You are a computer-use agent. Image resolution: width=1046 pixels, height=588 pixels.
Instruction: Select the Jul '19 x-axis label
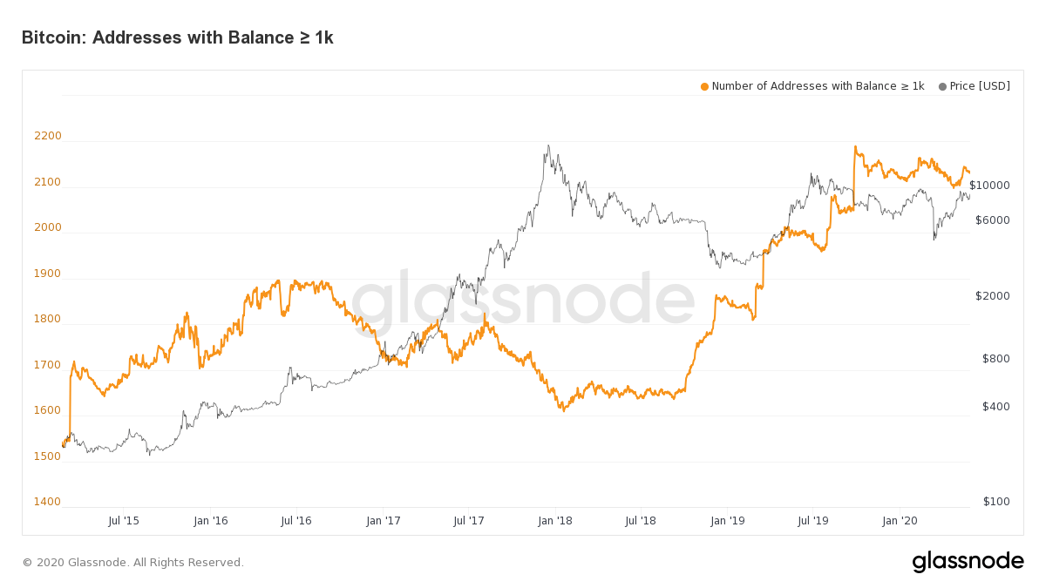[812, 521]
